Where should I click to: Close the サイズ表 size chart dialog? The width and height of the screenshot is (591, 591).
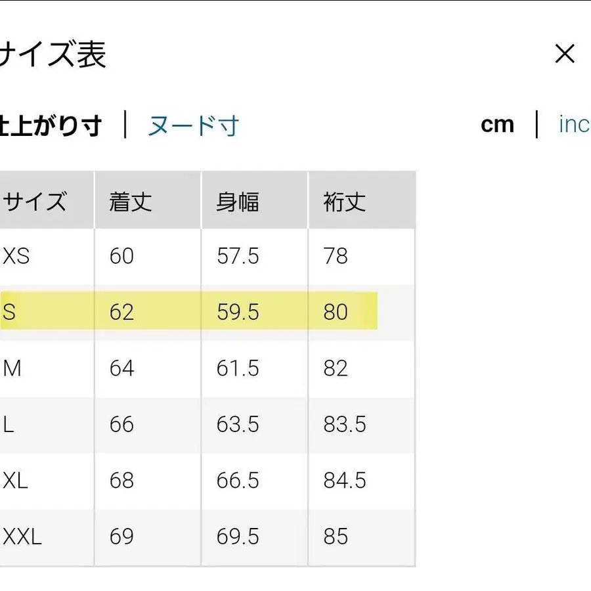pos(565,55)
